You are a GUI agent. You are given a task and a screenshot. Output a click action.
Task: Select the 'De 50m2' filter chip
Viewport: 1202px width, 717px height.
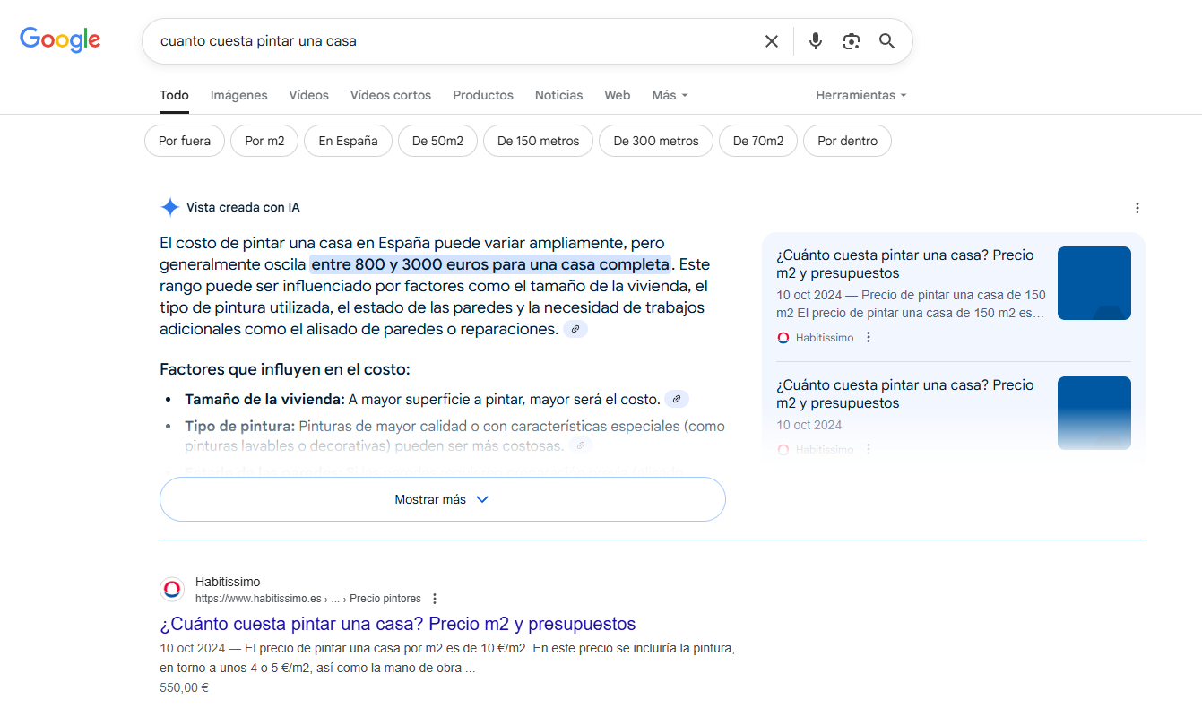pos(437,141)
